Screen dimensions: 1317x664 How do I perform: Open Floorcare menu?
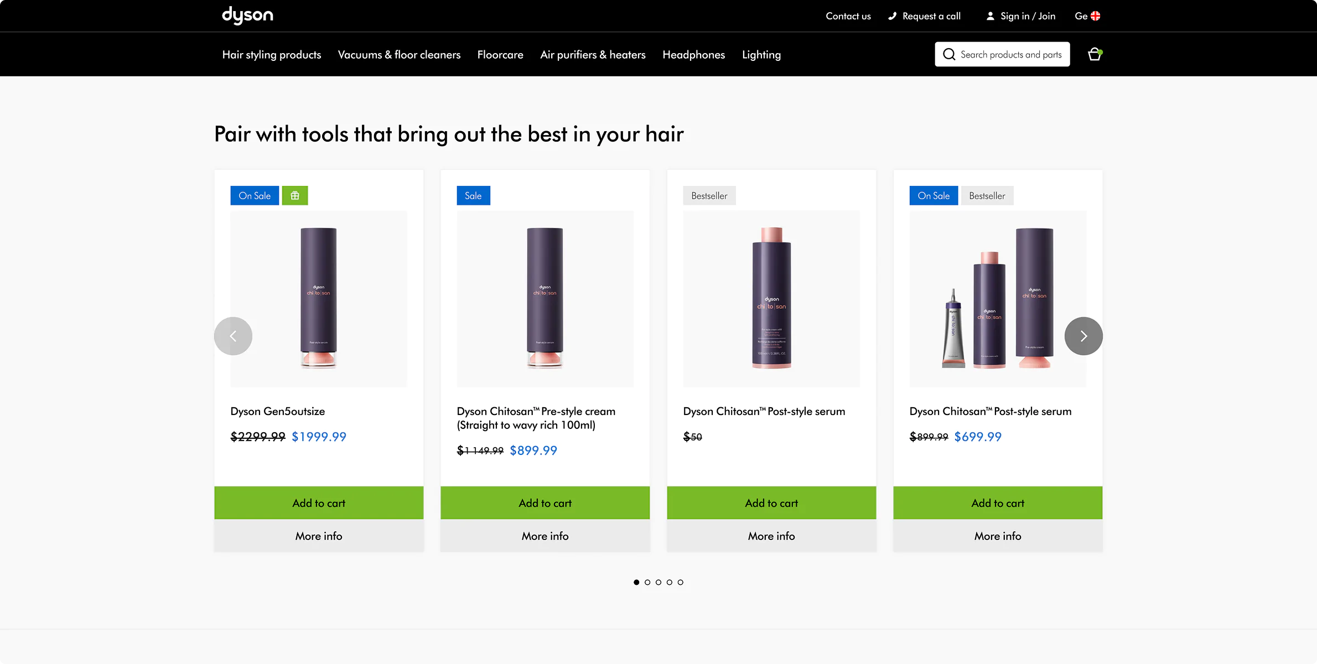(x=500, y=54)
